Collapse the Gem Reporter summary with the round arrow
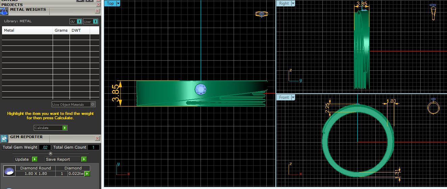Screen dimensions: 447x189 (51, 153)
